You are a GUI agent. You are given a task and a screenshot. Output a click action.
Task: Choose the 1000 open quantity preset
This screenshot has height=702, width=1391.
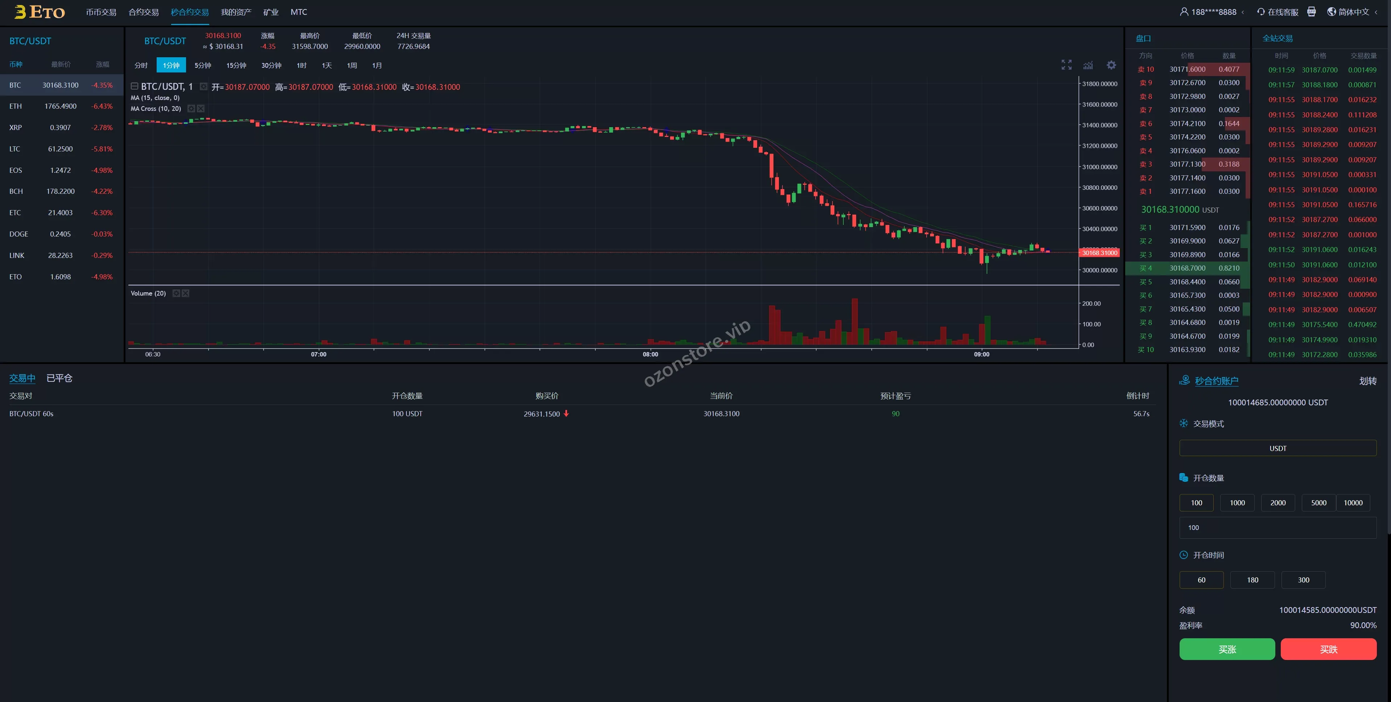(x=1237, y=502)
